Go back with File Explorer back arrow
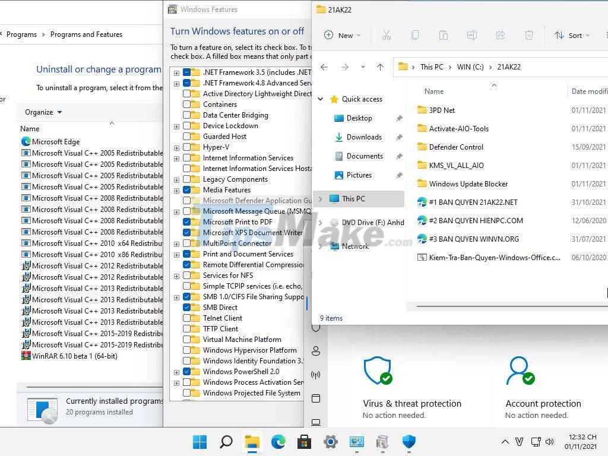 click(x=324, y=67)
